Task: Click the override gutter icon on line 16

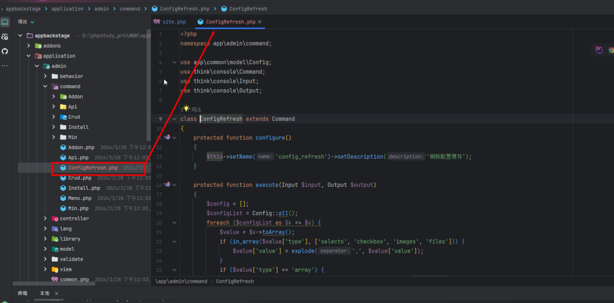Action: tap(168, 185)
